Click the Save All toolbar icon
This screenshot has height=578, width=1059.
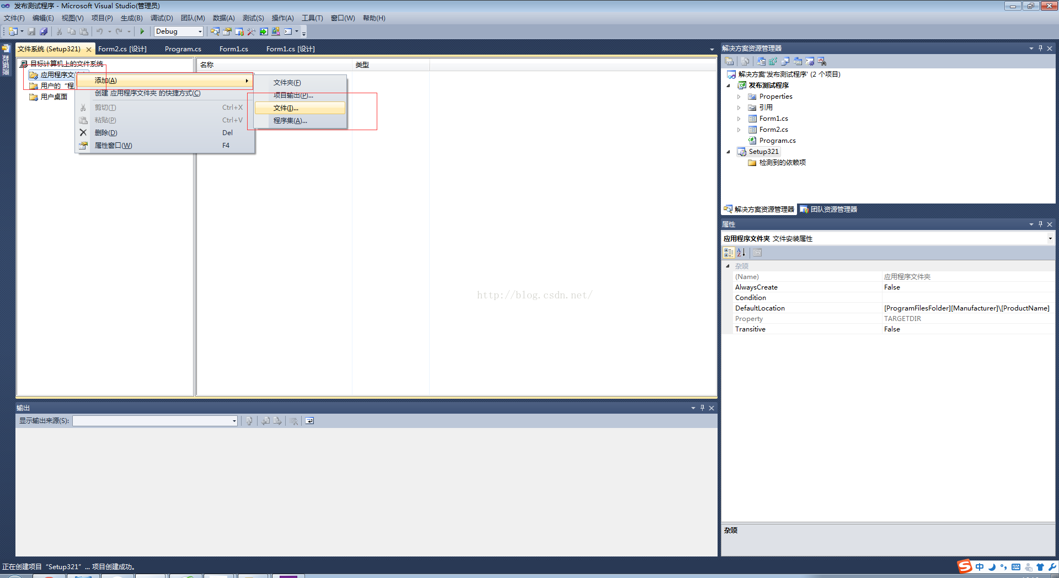[44, 31]
